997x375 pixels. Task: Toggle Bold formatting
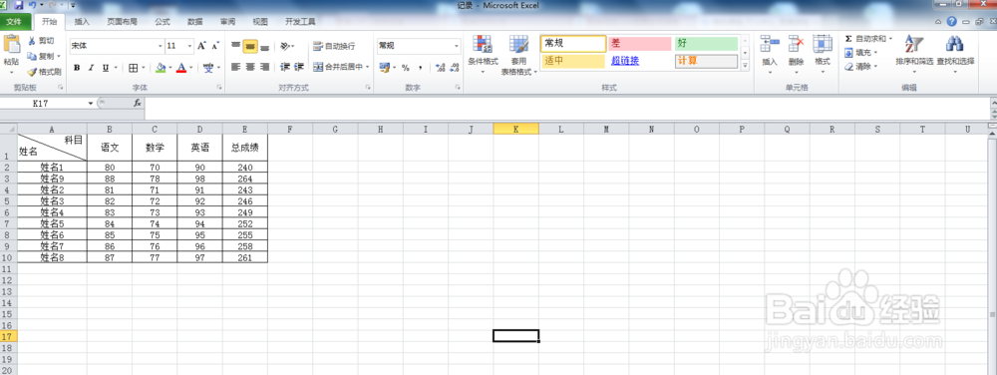coord(77,68)
